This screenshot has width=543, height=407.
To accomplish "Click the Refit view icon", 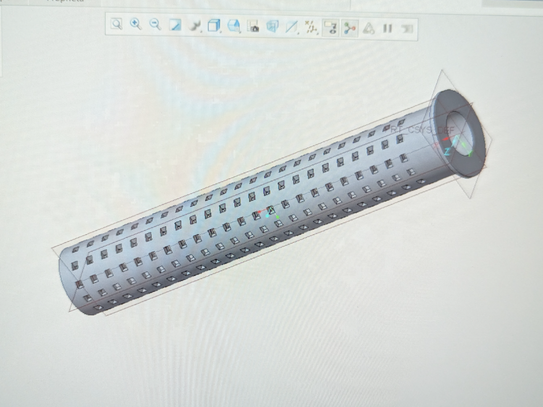I will (x=117, y=25).
